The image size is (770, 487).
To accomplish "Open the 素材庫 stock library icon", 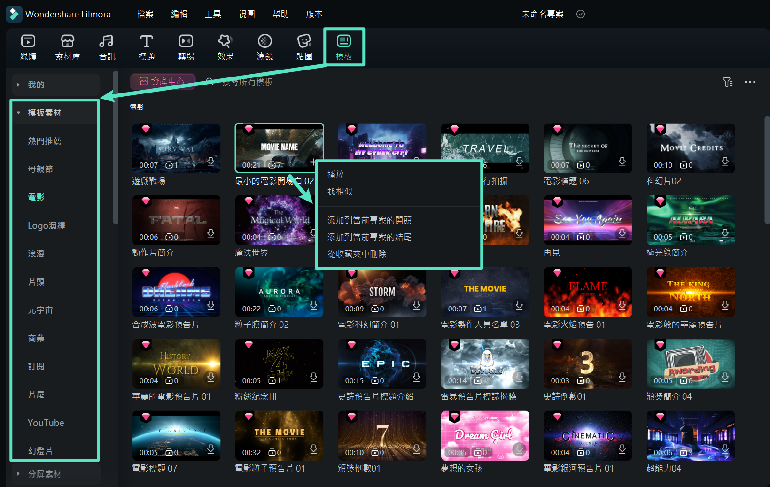I will 68,41.
